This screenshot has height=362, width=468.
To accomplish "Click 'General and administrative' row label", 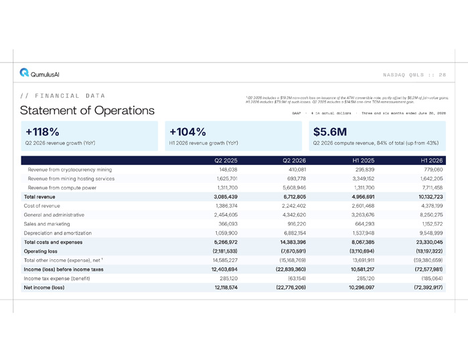I will pyautogui.click(x=54, y=215).
